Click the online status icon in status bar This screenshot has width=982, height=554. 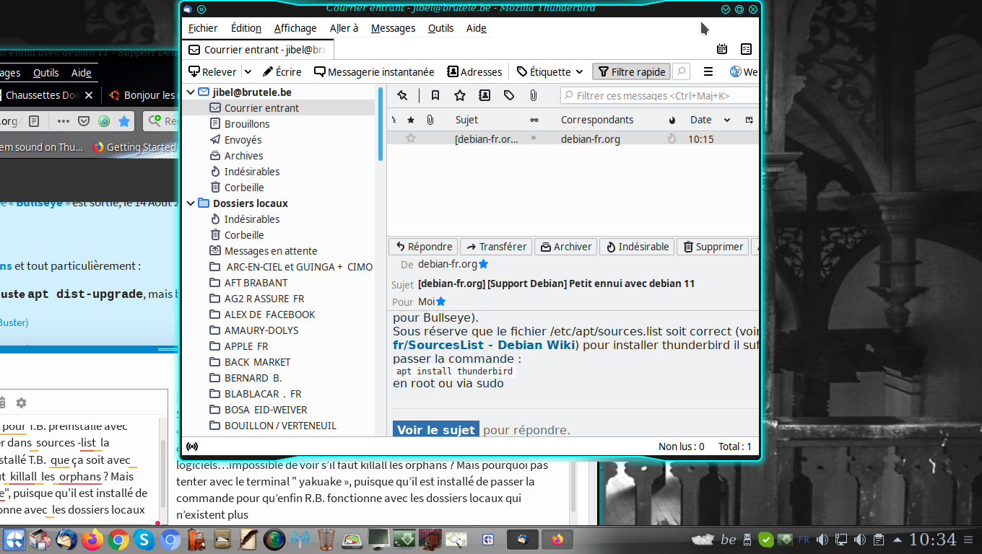[x=192, y=447]
